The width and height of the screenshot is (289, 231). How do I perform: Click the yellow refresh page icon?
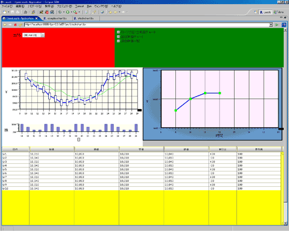click(20, 25)
